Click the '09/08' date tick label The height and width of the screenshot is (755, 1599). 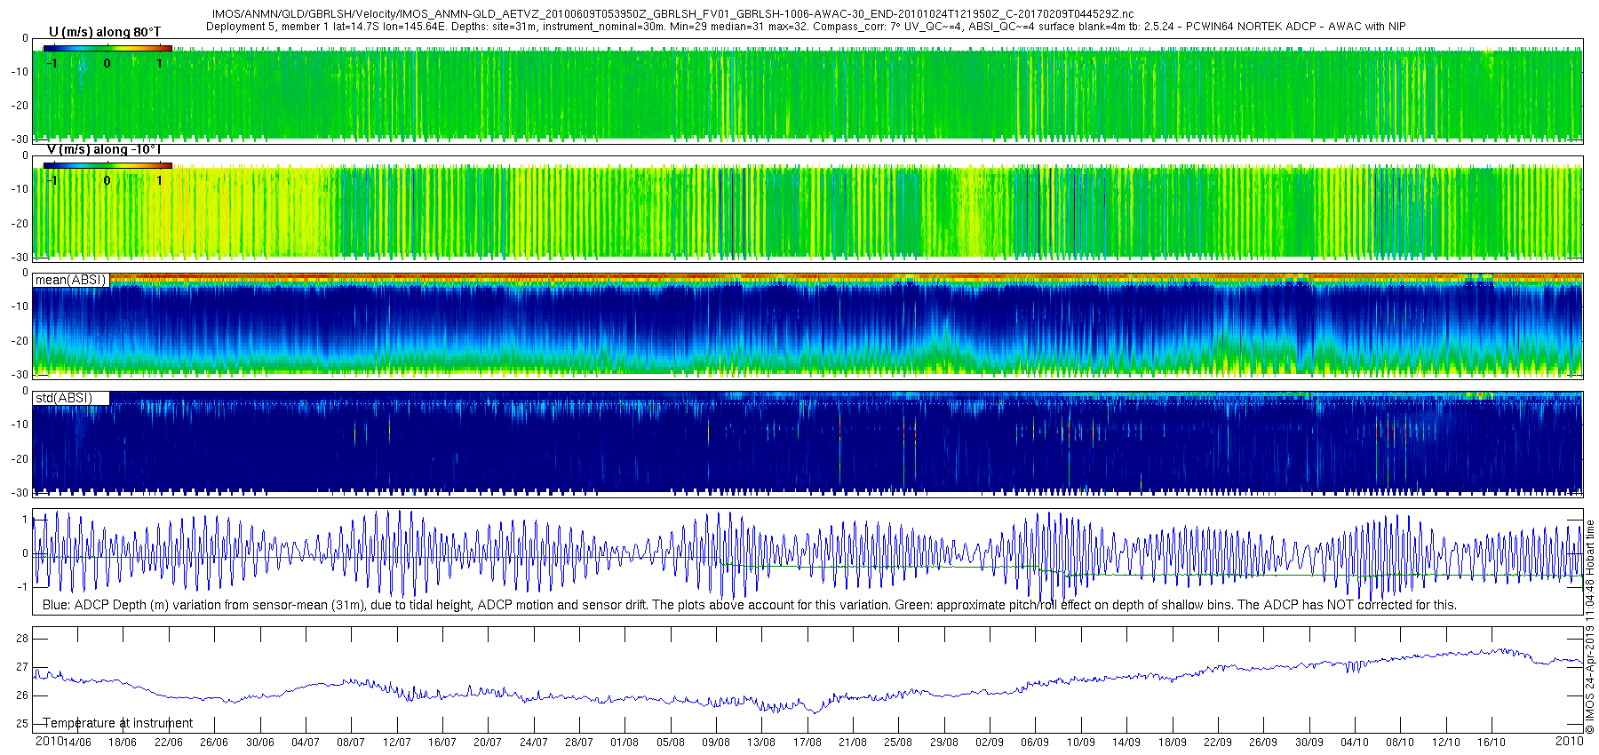click(716, 743)
